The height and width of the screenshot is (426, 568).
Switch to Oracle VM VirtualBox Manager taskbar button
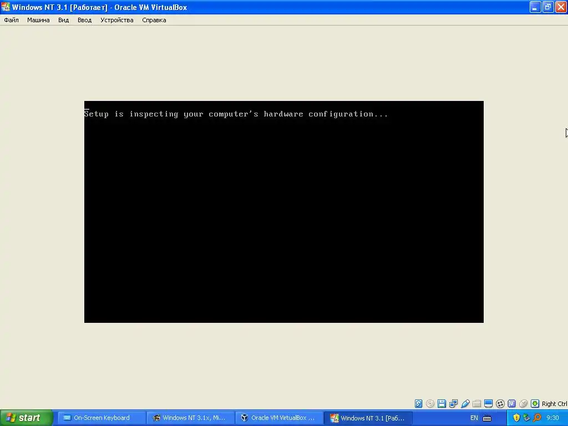278,418
